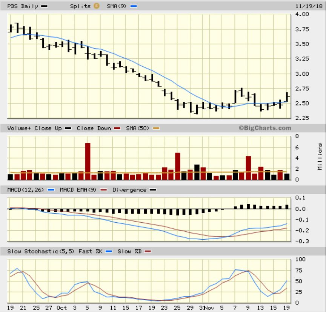
Task: Click the red Close Down legend swatch
Action: click(x=117, y=128)
